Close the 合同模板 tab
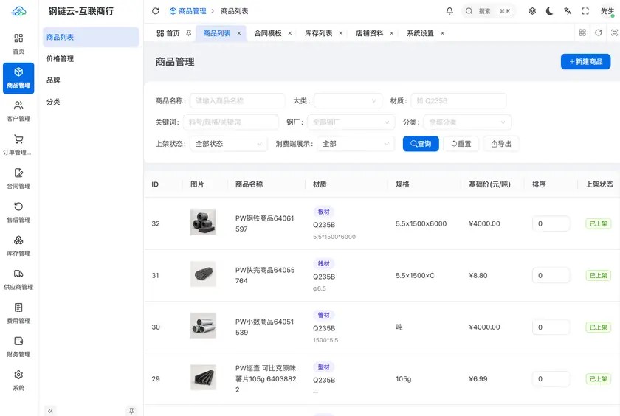Viewport: 620px width, 416px height. tap(290, 33)
